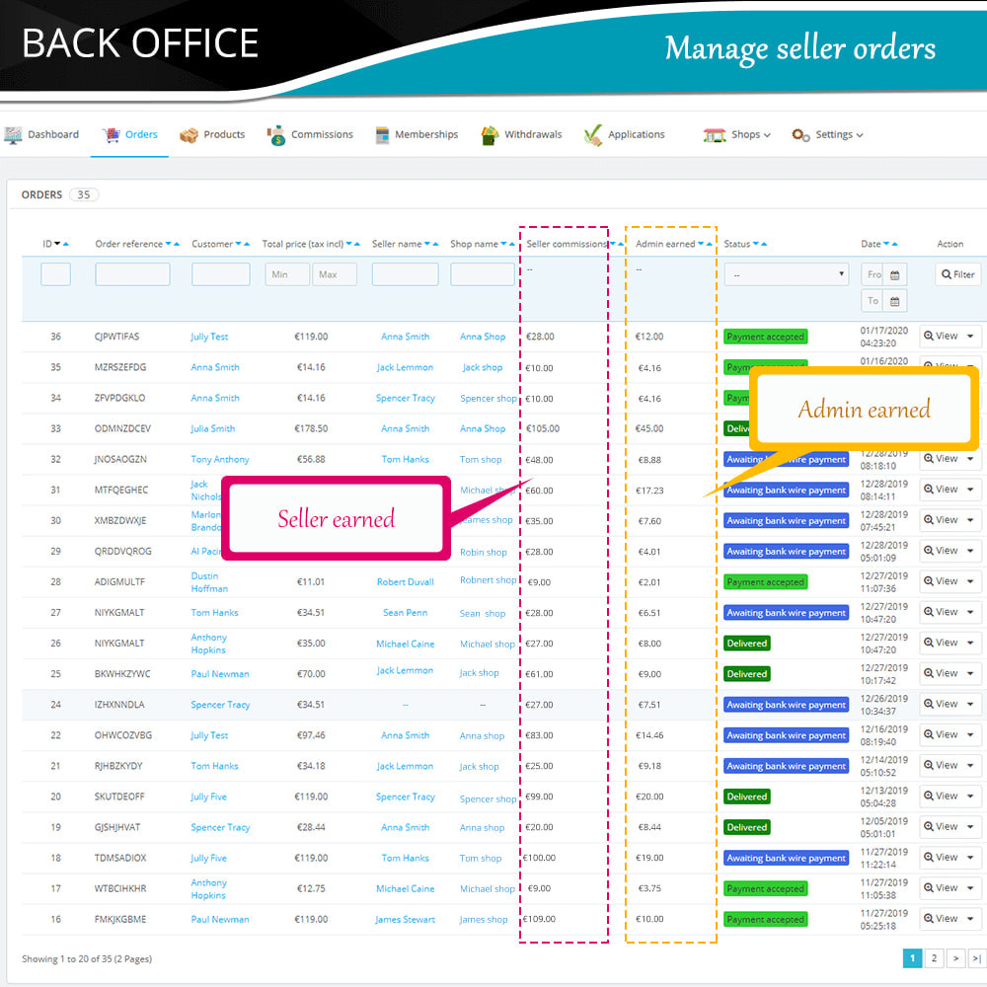The image size is (987, 987).
Task: Open the date From calendar picker icon
Action: 895,275
